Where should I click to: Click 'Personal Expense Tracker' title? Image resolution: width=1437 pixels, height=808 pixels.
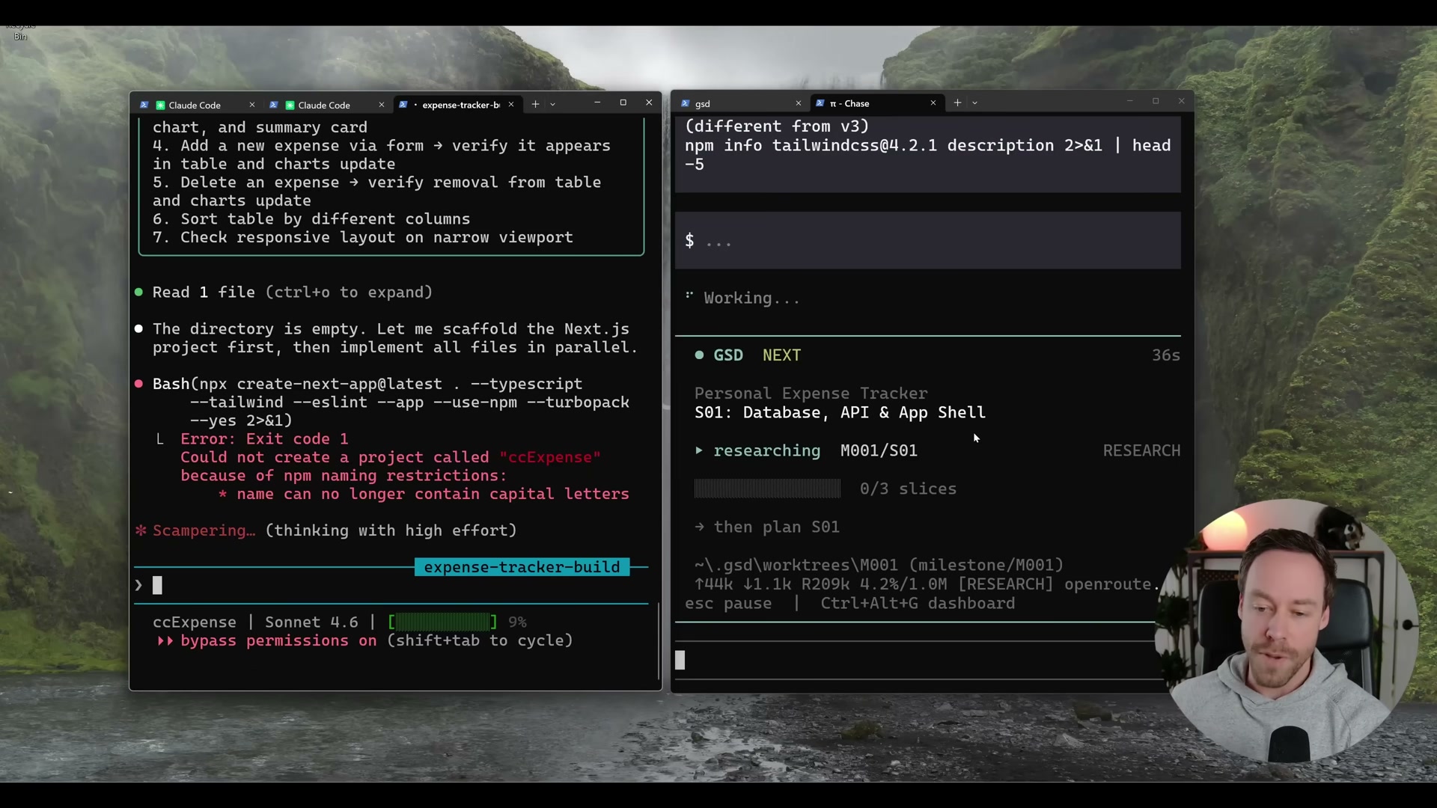point(811,394)
